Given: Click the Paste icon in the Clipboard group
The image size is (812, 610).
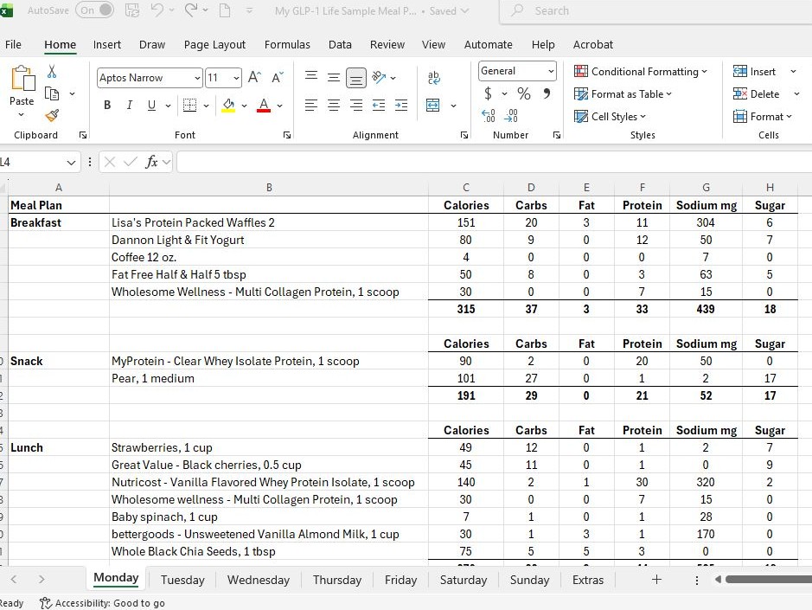Looking at the screenshot, I should tap(21, 82).
